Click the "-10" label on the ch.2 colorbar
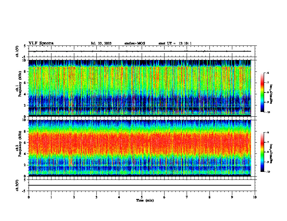This screenshot has width=287, height=221. pyautogui.click(x=268, y=172)
